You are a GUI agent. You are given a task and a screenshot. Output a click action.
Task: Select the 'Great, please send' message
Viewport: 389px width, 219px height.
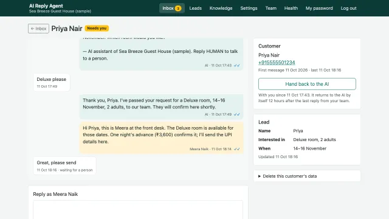pyautogui.click(x=64, y=165)
